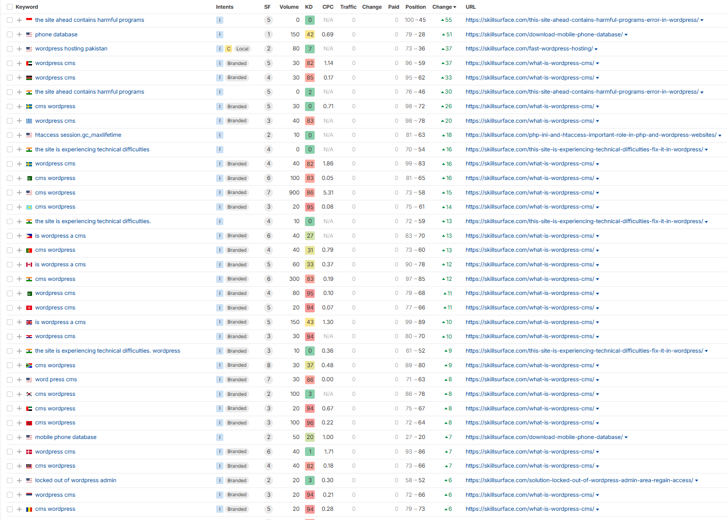
Task: Open the wordpress hosting pakistan keyword link
Action: click(x=71, y=49)
